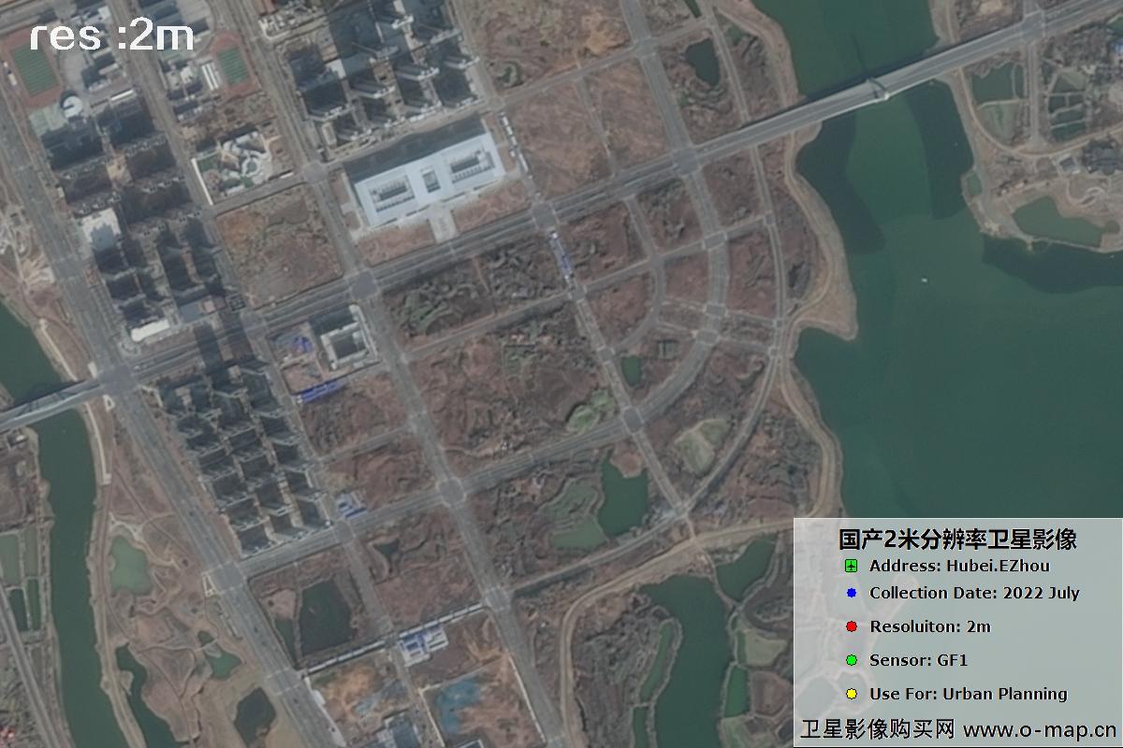The height and width of the screenshot is (748, 1123).
Task: Click the bridge tower over the eastern lake
Action: click(877, 89)
